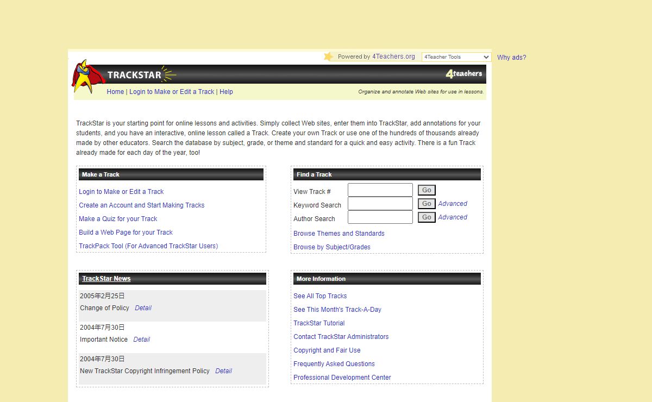Click the yellow star beside Powered by
Viewport: 652px width, 402px height.
pyautogui.click(x=328, y=56)
